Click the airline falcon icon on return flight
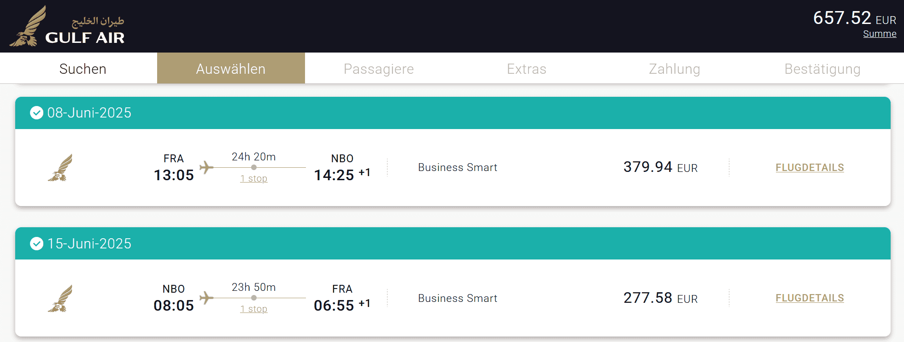The image size is (904, 342). 60,299
